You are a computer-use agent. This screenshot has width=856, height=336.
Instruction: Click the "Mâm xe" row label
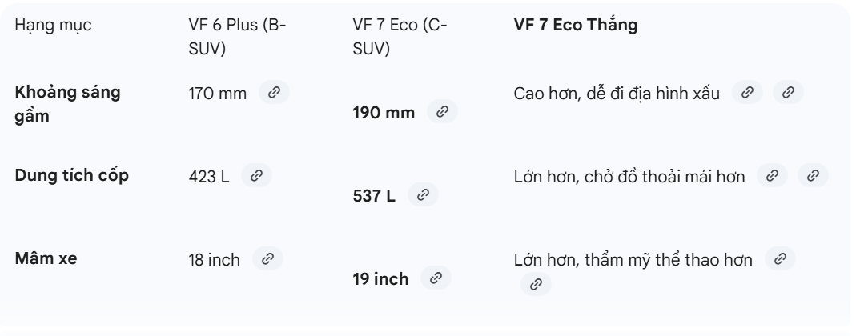(x=46, y=259)
